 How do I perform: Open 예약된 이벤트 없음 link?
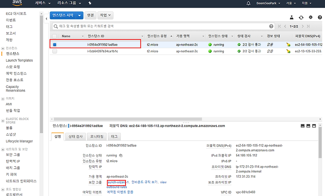click(120, 192)
